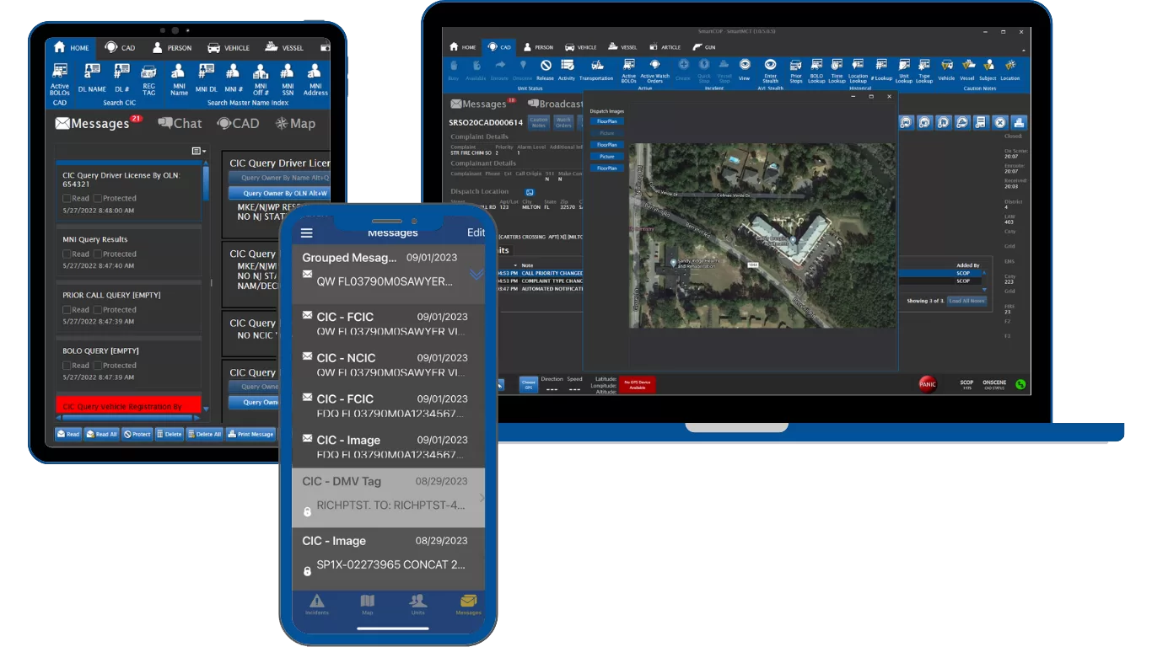Click the Enter Stealth icon

pyautogui.click(x=772, y=69)
